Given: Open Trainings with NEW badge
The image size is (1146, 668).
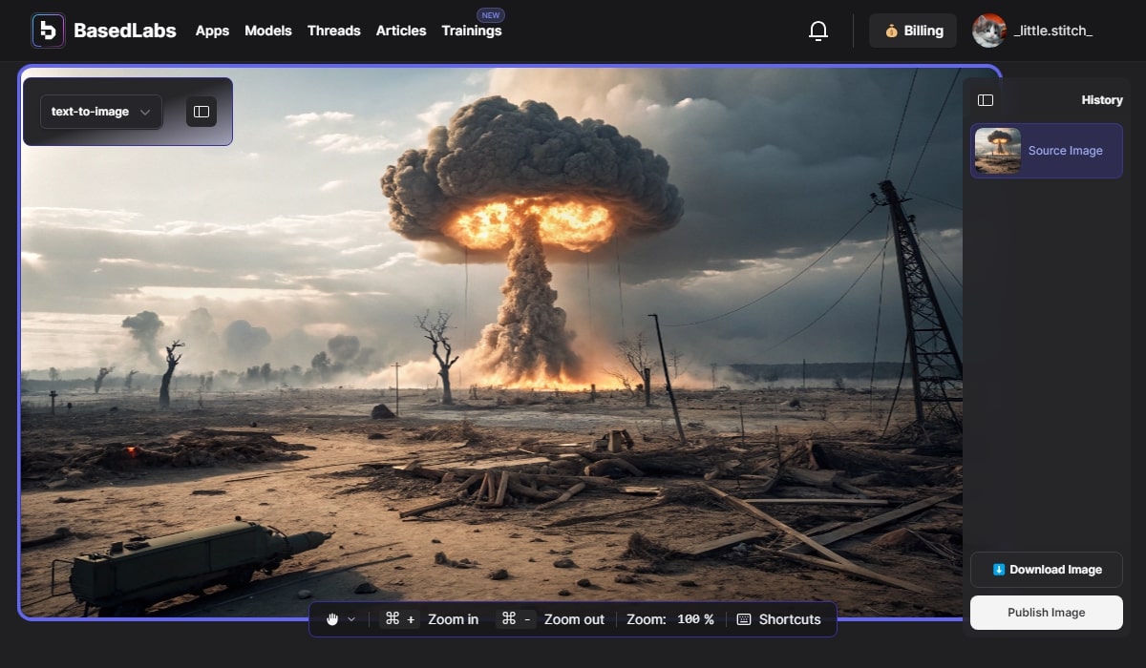Looking at the screenshot, I should tap(471, 31).
